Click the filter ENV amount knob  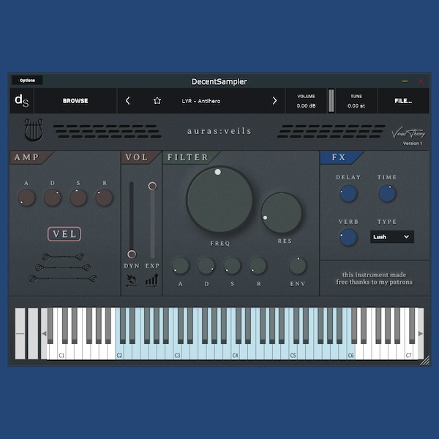[x=297, y=266]
